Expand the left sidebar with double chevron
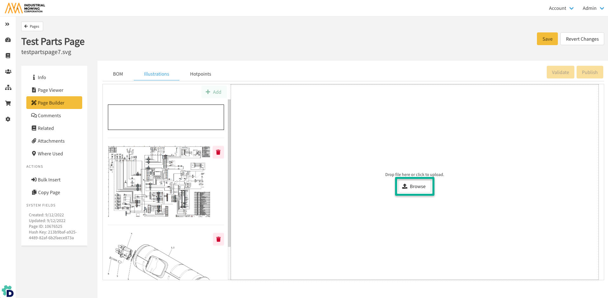Screen dimensions: 608x298 point(7,24)
